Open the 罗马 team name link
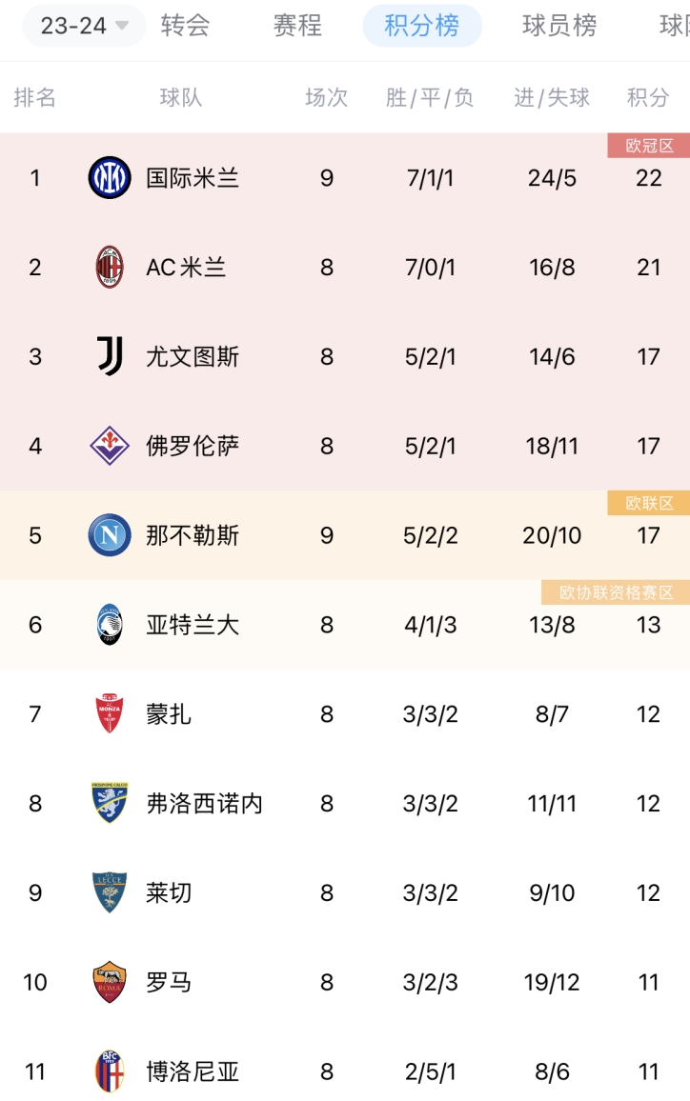Screen dimensions: 690x1101 click(169, 982)
